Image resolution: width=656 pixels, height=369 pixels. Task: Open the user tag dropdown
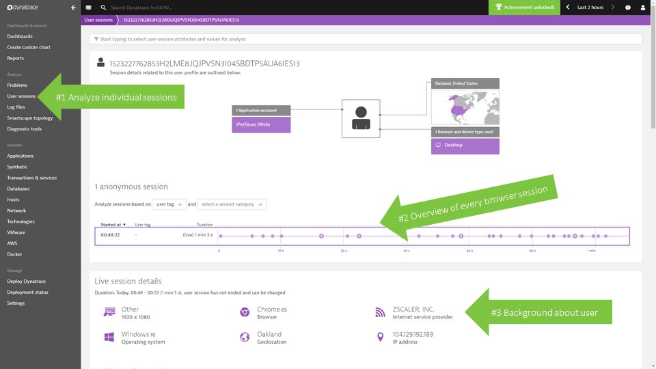click(169, 204)
